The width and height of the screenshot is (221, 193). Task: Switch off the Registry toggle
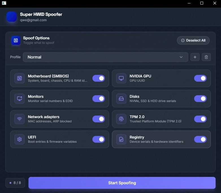coord(200,139)
